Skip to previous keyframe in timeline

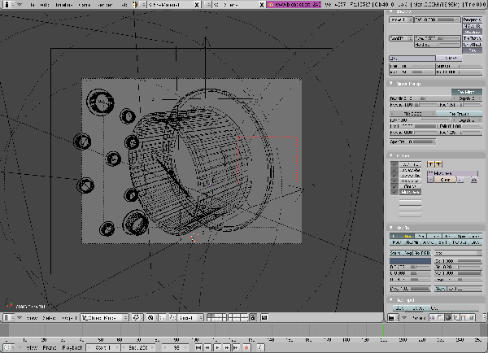coord(207,347)
